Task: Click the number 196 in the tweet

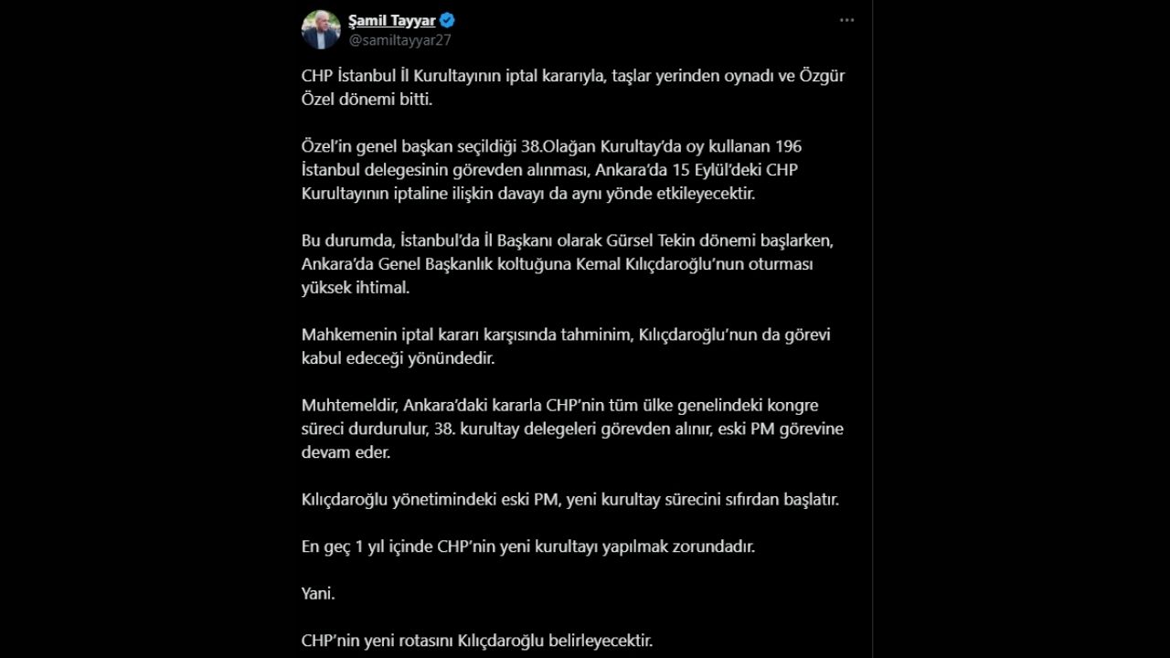Action: (789, 146)
